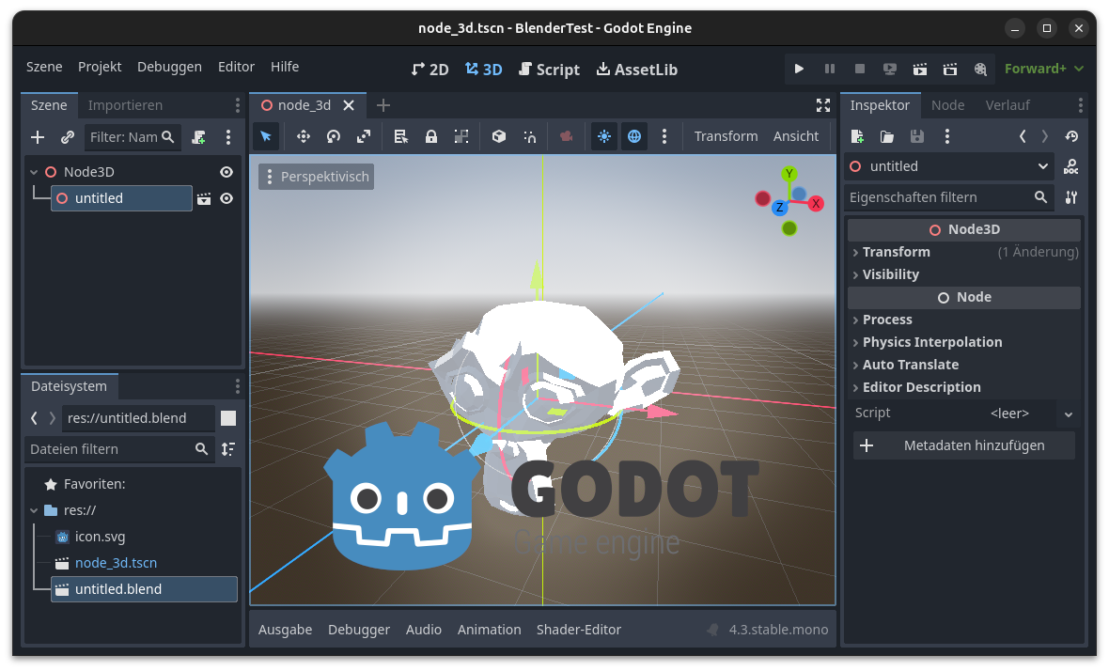Open the documentation icon in Inspector
Screen dimensions: 1109x671
[1070, 166]
